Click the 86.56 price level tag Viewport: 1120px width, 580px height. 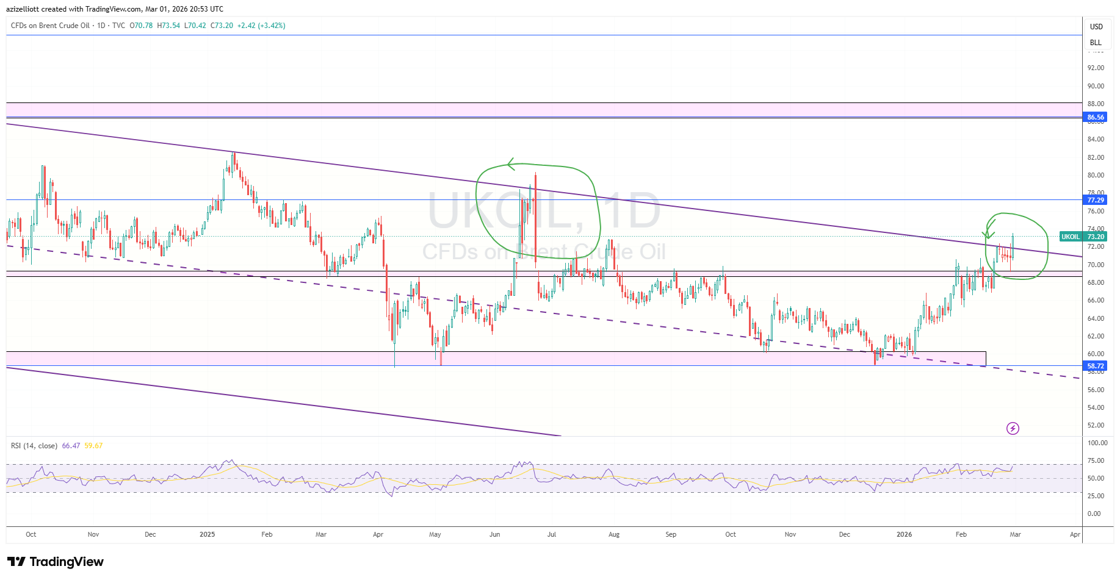click(1096, 117)
